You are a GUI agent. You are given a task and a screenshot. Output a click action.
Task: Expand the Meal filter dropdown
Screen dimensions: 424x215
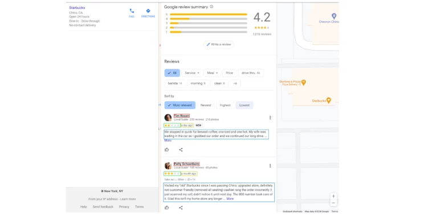[x=212, y=73]
